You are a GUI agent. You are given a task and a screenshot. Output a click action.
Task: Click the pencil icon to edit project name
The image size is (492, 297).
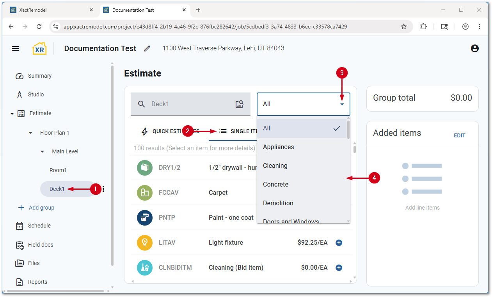[x=147, y=48]
